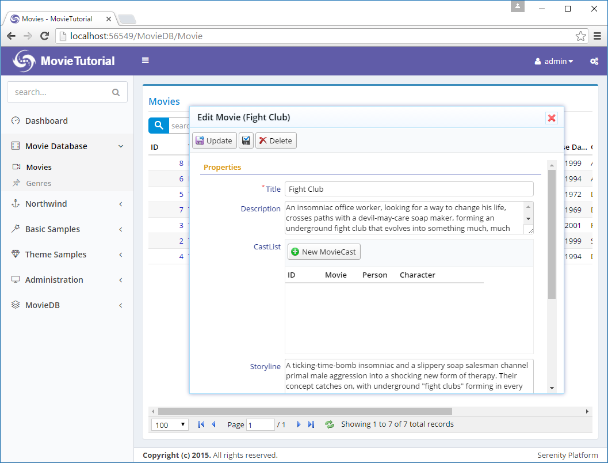Image resolution: width=608 pixels, height=463 pixels.
Task: Go to the first page arrow icon
Action: [x=201, y=424]
